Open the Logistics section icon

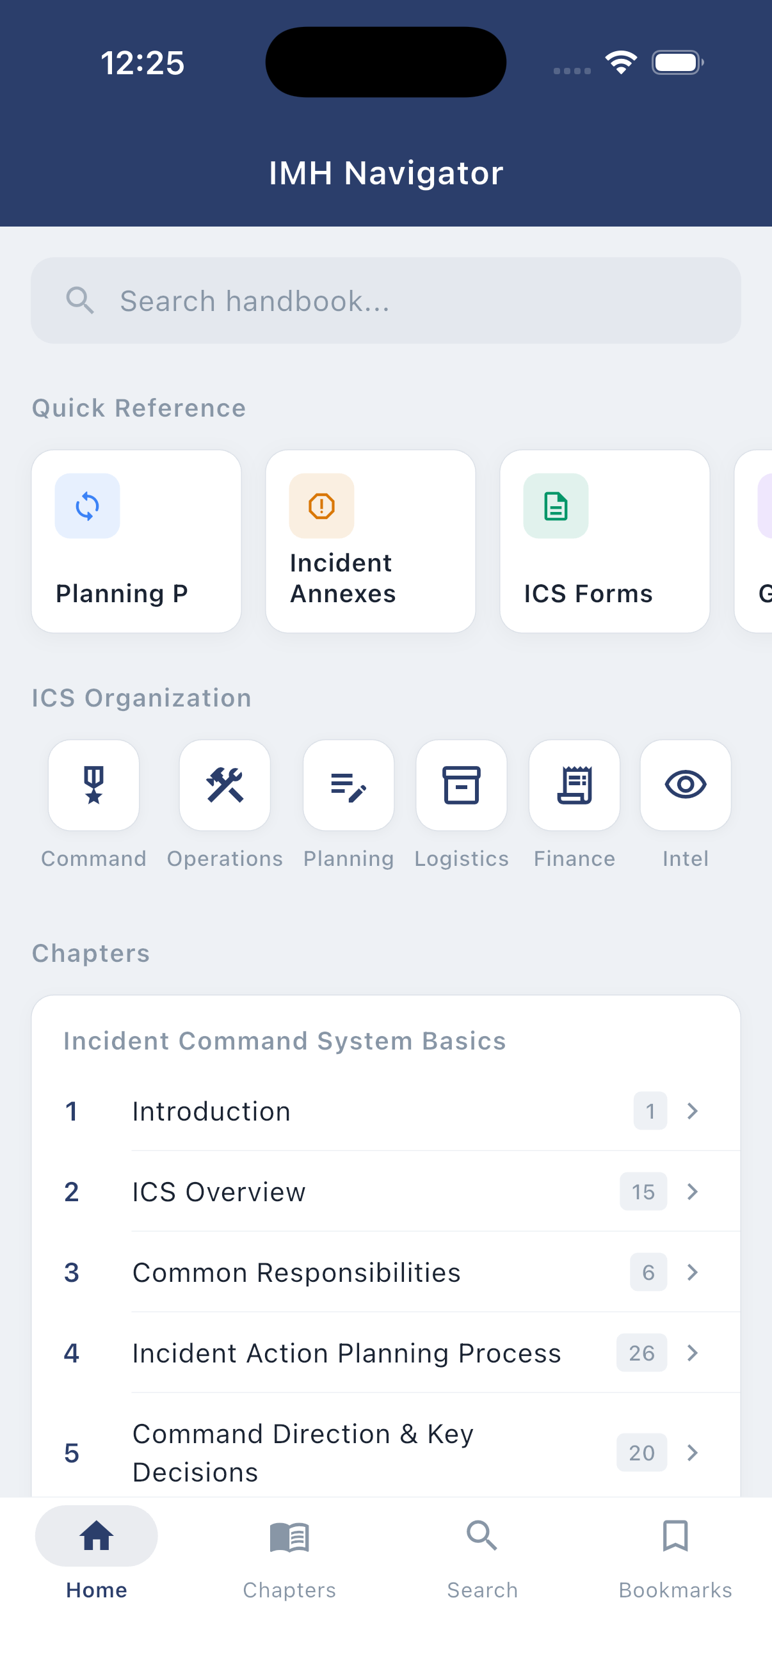click(462, 785)
